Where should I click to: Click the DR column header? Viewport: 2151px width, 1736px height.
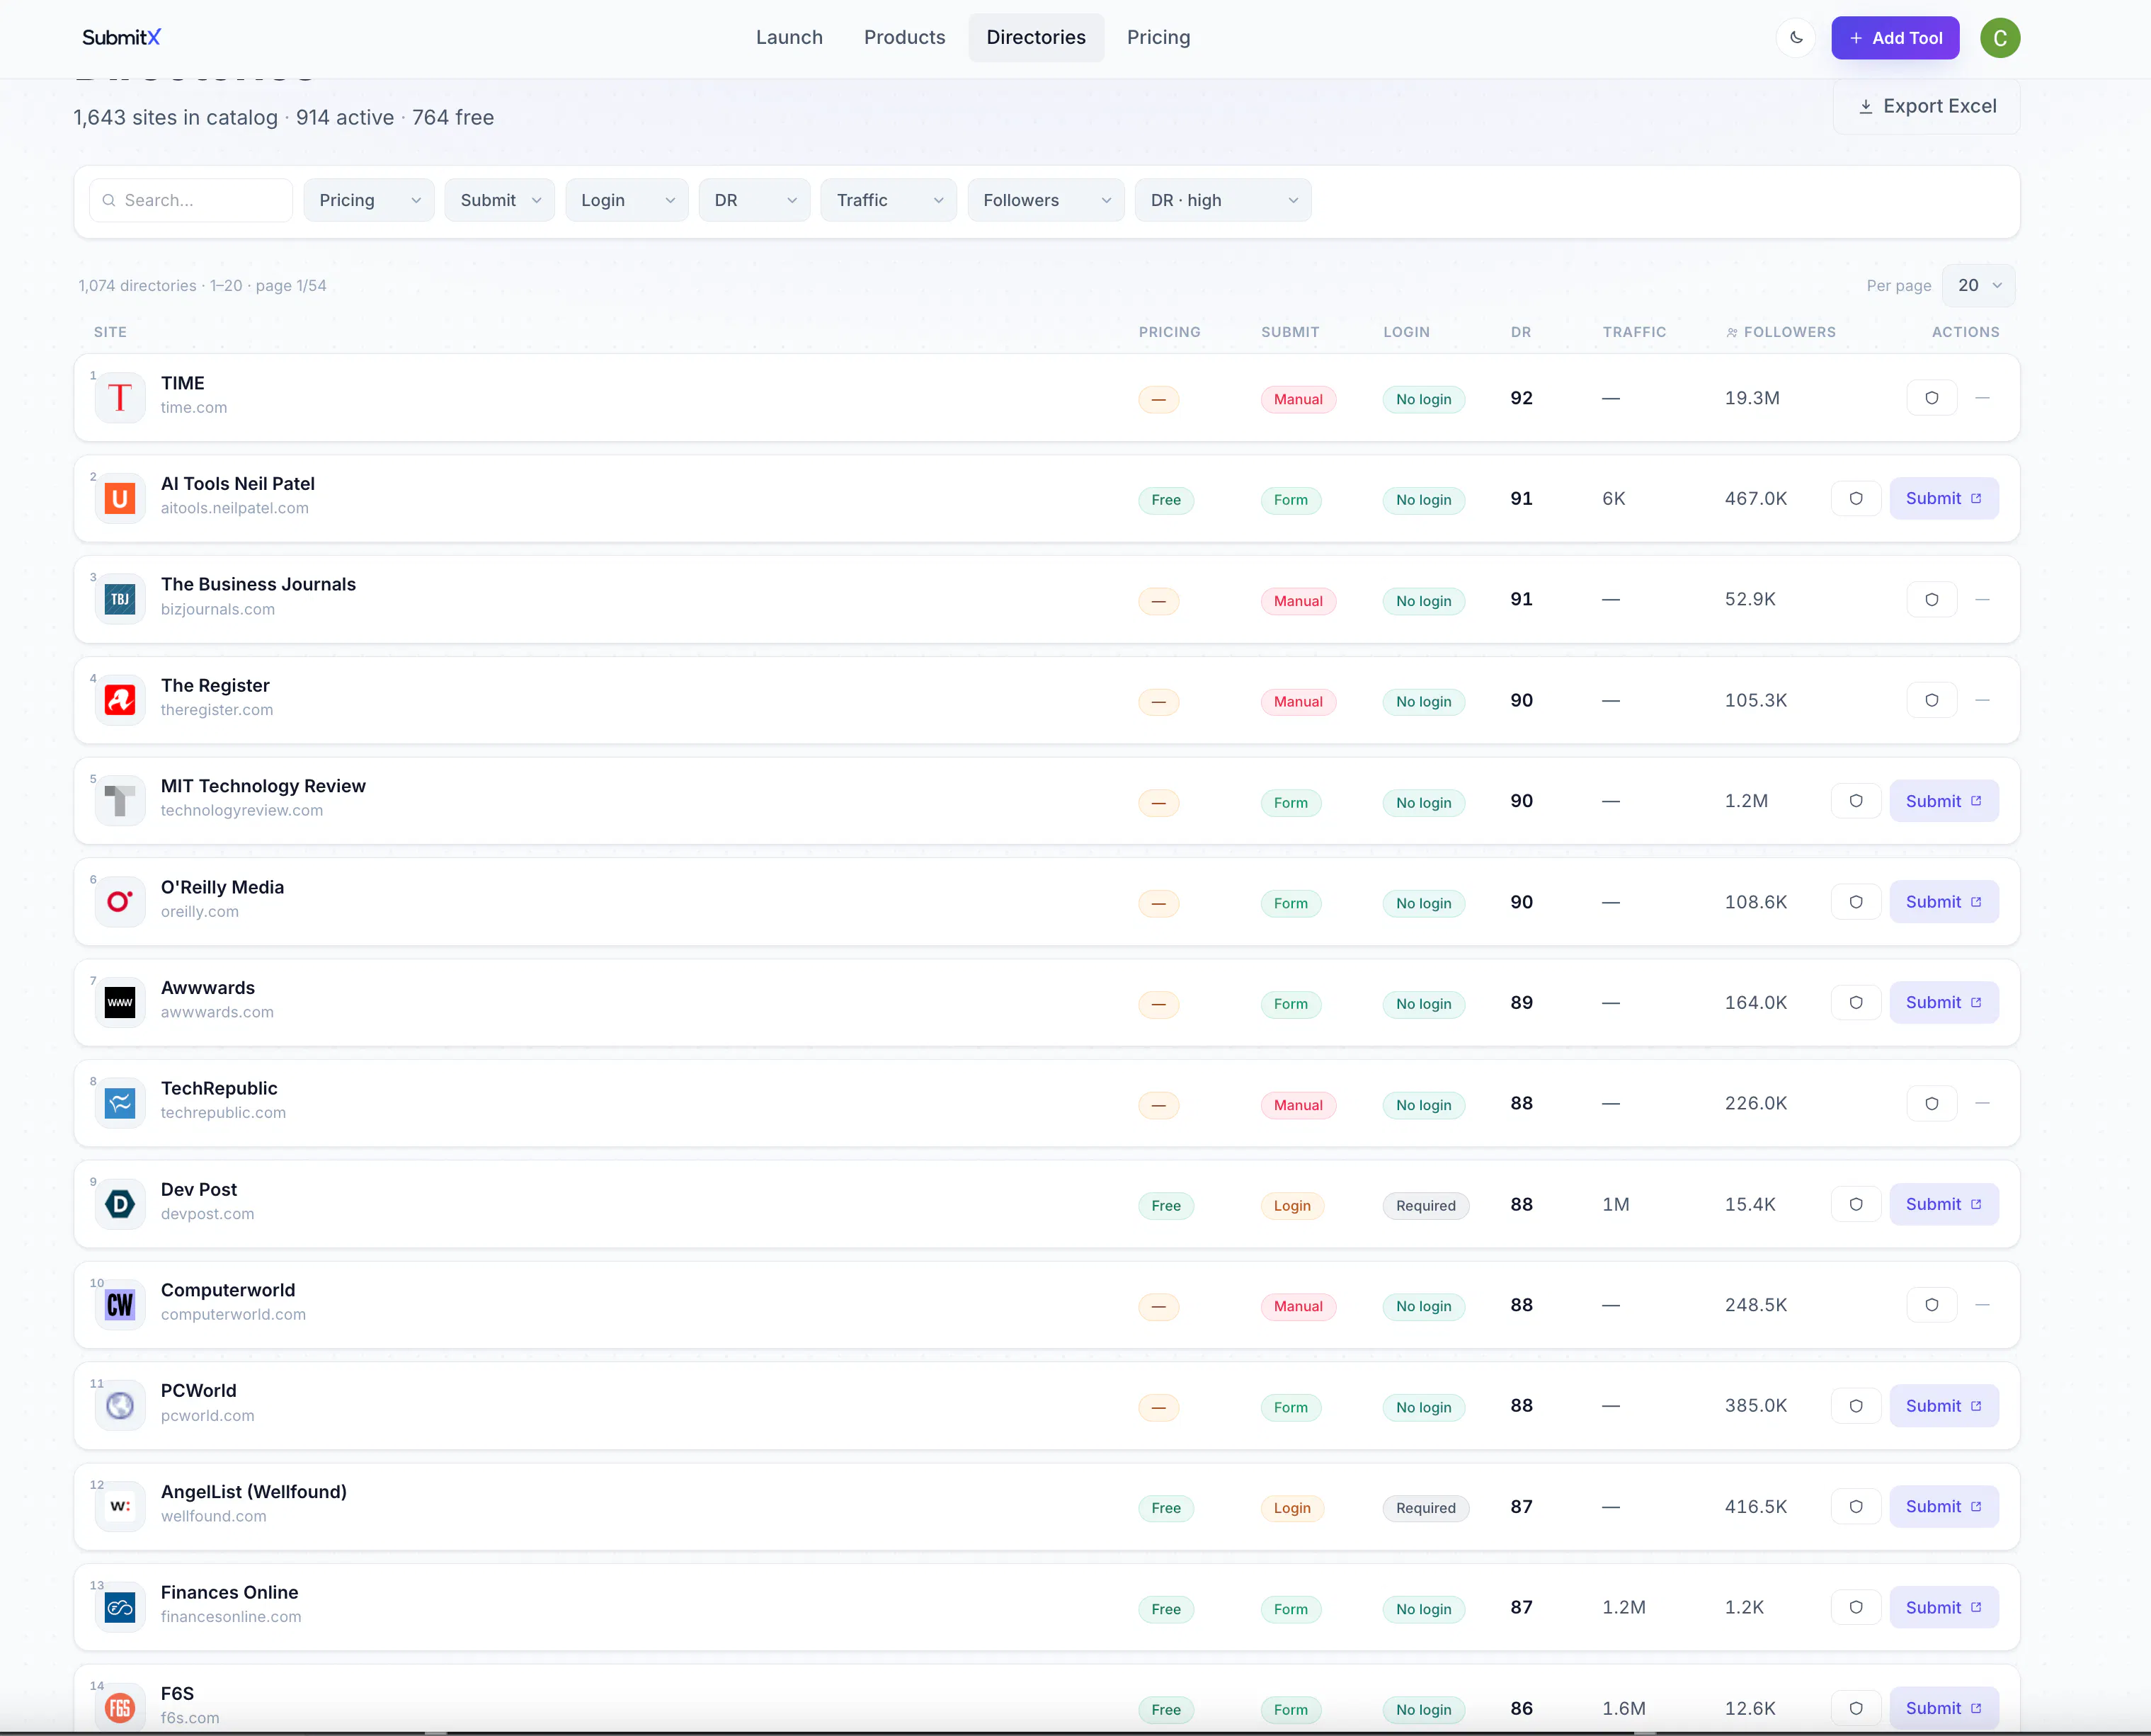pos(1521,332)
